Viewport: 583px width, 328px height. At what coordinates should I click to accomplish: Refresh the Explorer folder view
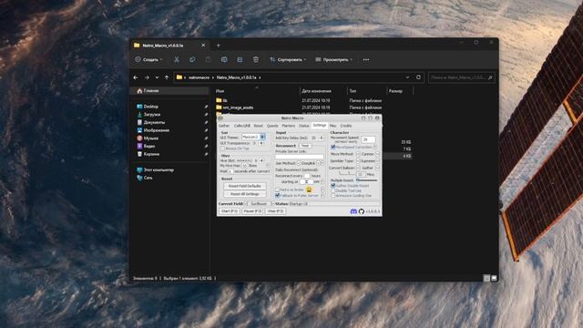tap(418, 77)
